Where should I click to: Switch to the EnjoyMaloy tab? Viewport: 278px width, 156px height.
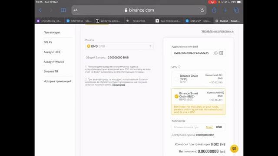(50, 21)
